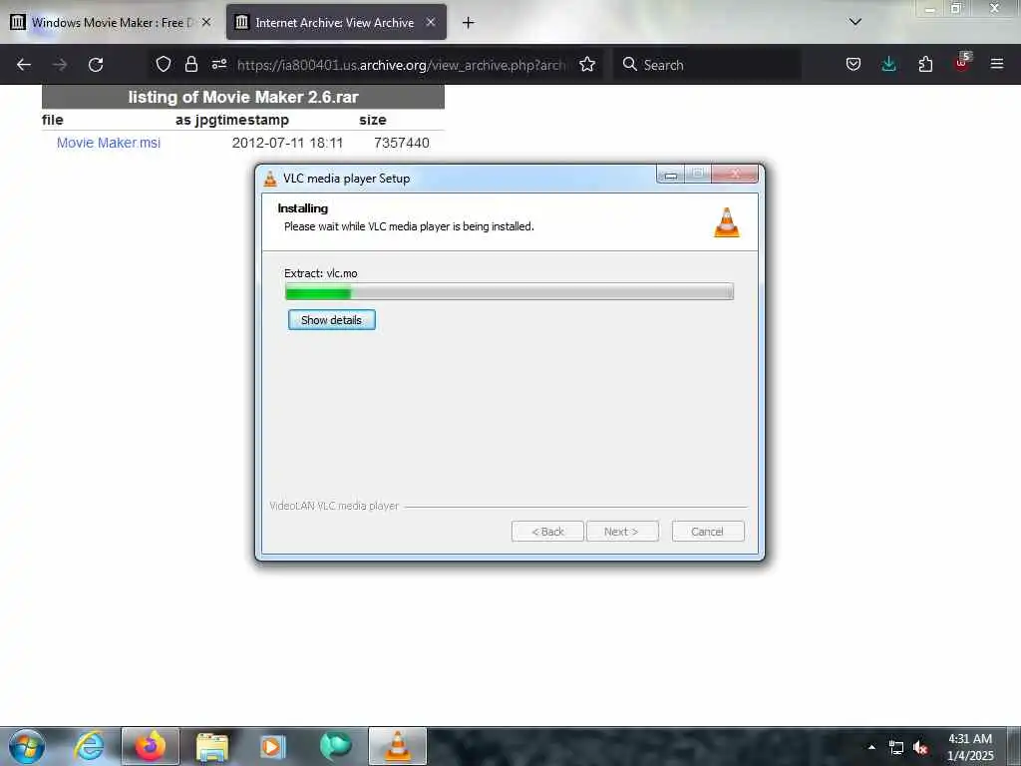Open the Windows Start orb

pos(27,746)
